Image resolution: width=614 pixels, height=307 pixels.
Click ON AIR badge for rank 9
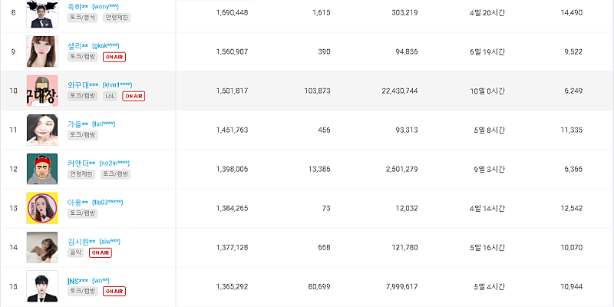tap(114, 57)
